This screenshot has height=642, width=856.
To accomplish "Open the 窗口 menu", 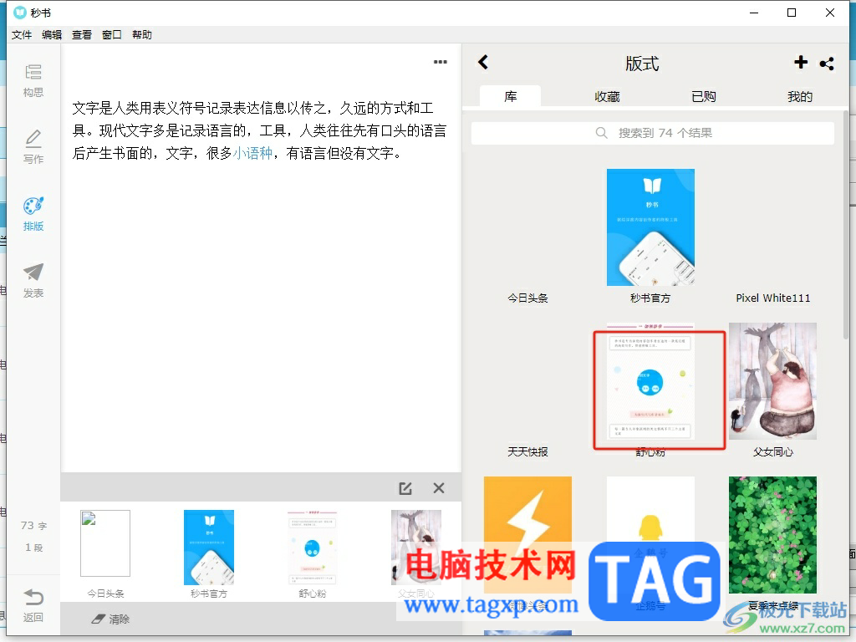I will [x=111, y=35].
